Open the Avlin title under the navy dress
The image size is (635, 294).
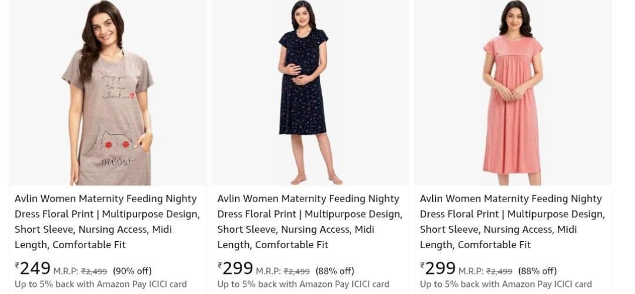(x=310, y=222)
